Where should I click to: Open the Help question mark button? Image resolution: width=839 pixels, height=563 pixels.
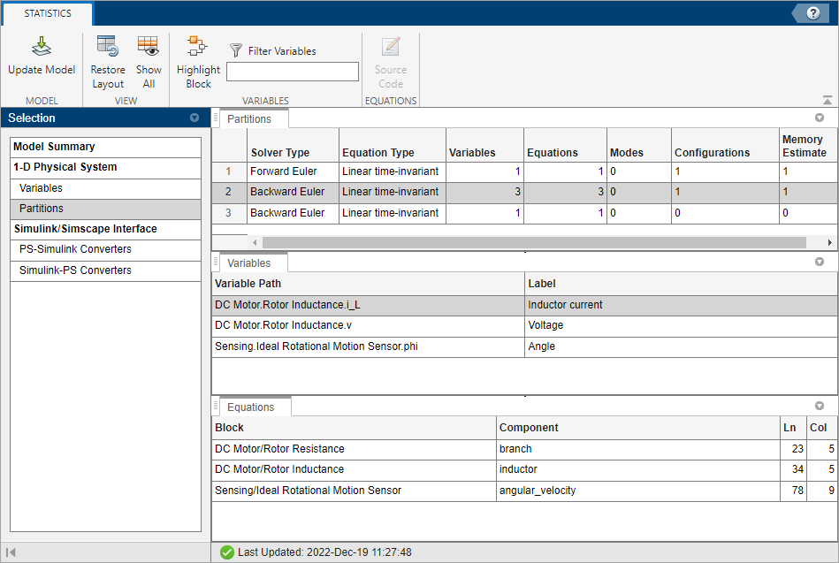[x=812, y=12]
